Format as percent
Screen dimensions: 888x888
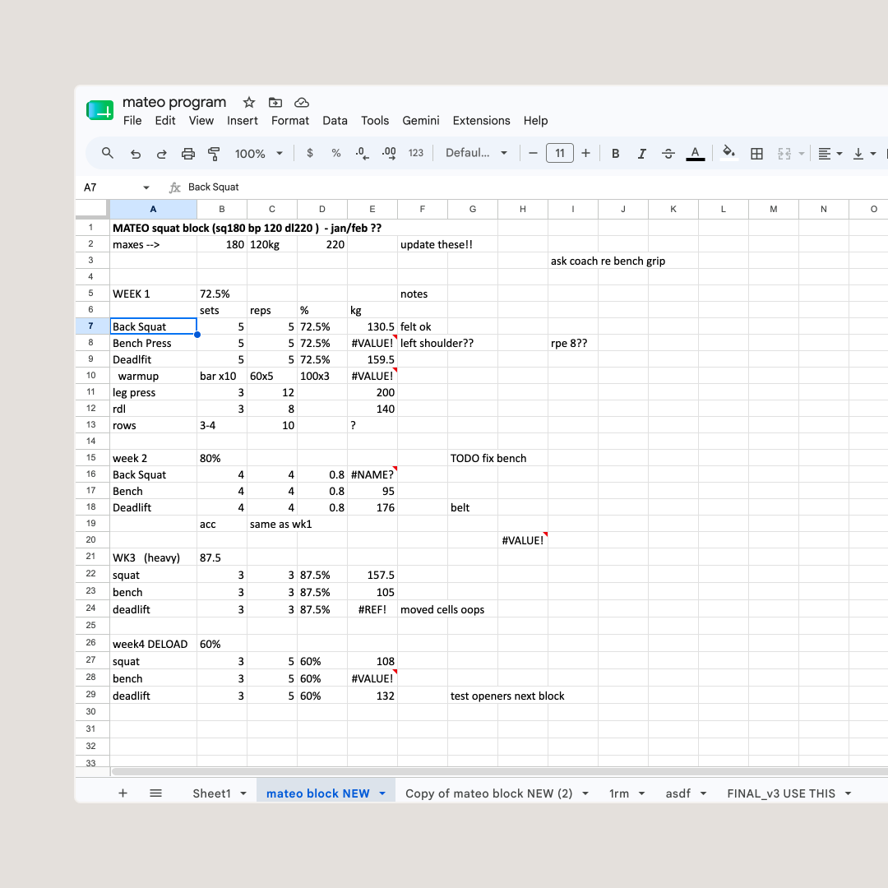[x=336, y=153]
